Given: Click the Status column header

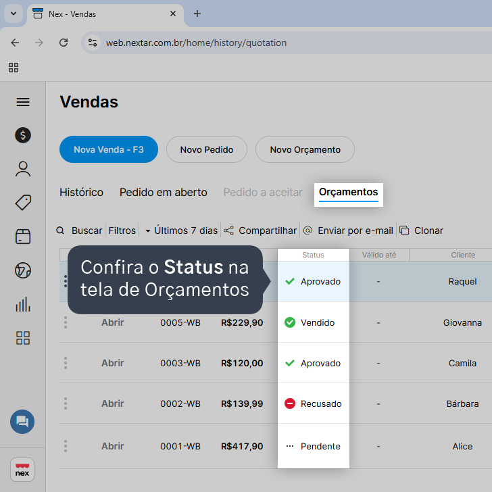Looking at the screenshot, I should pos(313,255).
